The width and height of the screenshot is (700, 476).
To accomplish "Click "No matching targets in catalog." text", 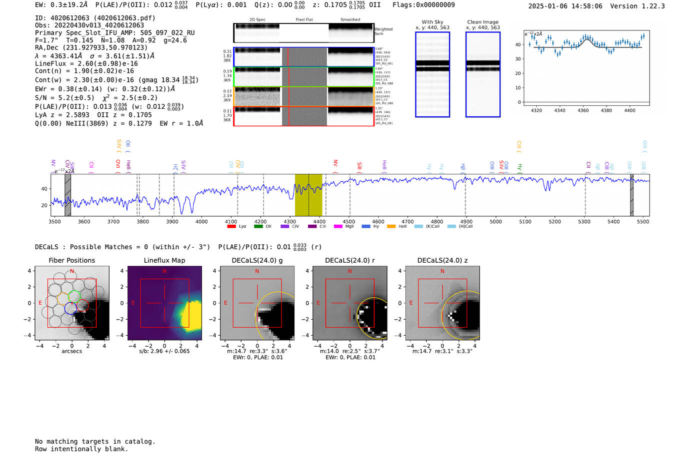I will pos(95,442).
